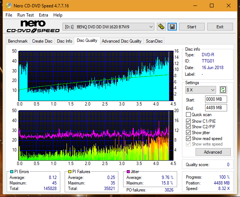The image size is (240, 197).
Task: Open the 8 X speed dropdown
Action: (200, 90)
